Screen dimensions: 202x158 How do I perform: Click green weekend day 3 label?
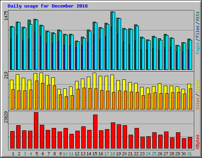coord(25,154)
